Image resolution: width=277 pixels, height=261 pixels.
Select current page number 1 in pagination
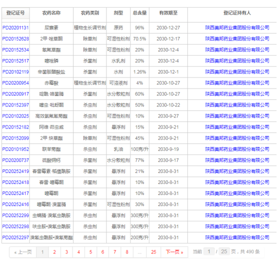pos(42,252)
